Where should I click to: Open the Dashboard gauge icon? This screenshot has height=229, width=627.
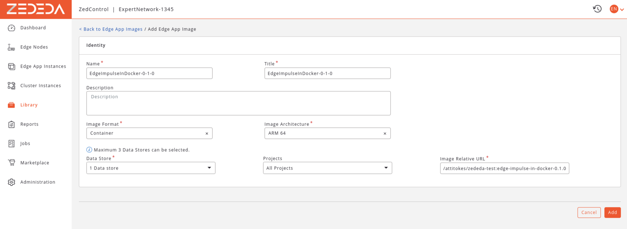(11, 28)
